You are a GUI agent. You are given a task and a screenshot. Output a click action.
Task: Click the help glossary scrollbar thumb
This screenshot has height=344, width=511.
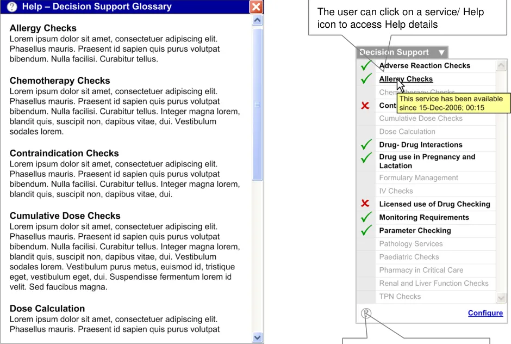pos(258,103)
